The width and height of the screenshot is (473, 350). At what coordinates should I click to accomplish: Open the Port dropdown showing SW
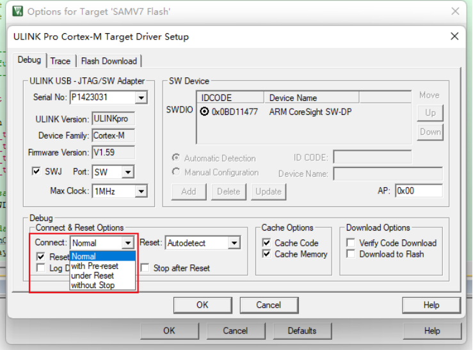[x=127, y=172]
